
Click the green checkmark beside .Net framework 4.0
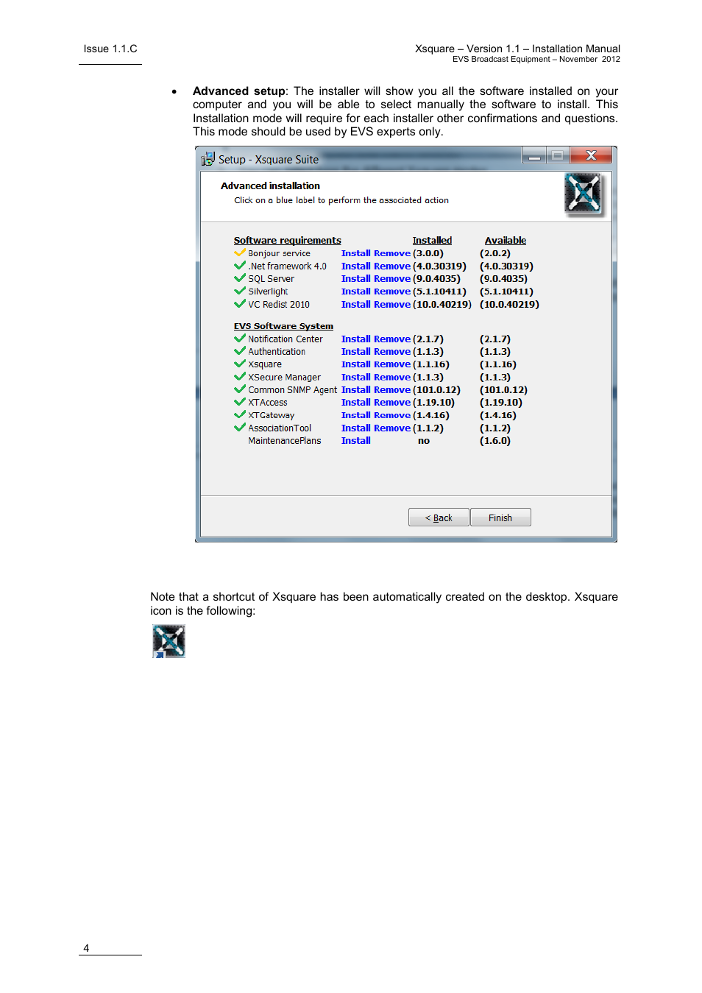coord(240,266)
